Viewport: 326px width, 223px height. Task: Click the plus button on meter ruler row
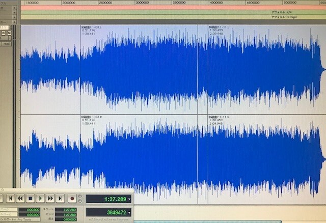point(14,12)
